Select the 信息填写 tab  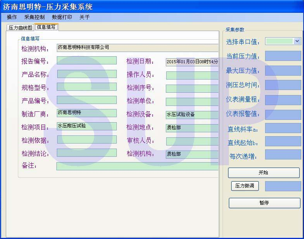click(46, 27)
